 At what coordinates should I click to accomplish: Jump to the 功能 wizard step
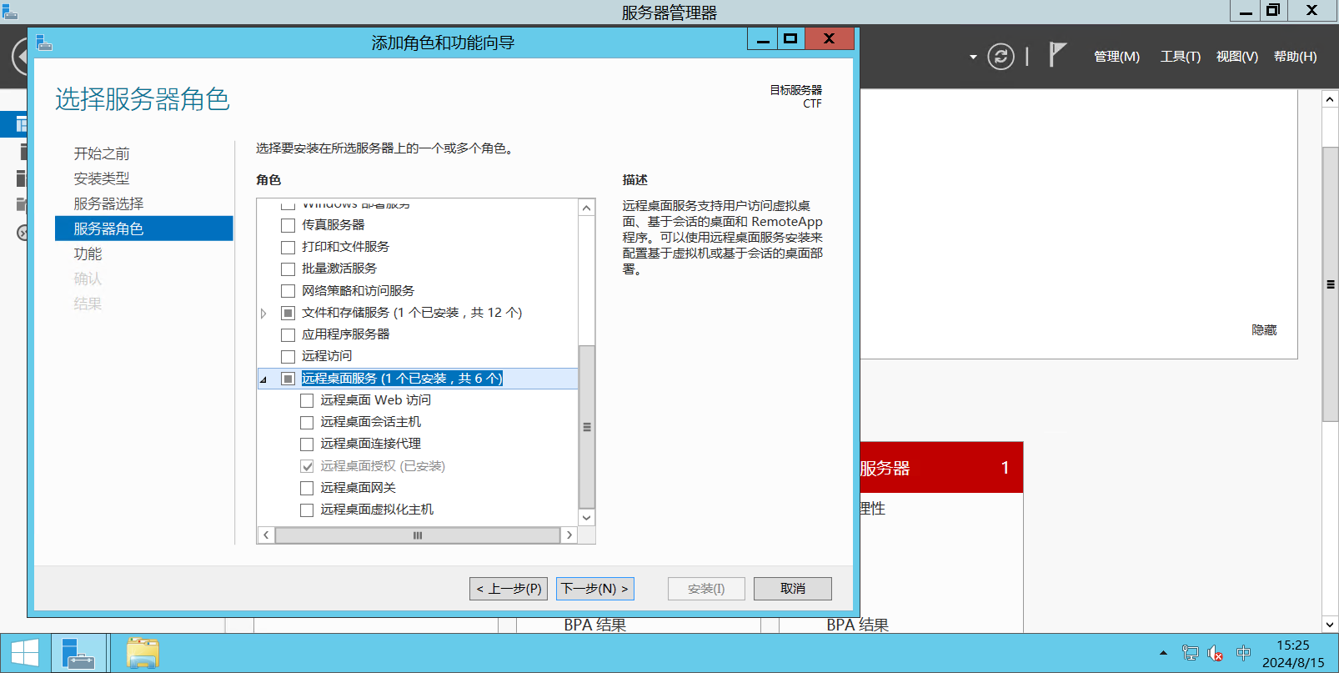point(88,254)
